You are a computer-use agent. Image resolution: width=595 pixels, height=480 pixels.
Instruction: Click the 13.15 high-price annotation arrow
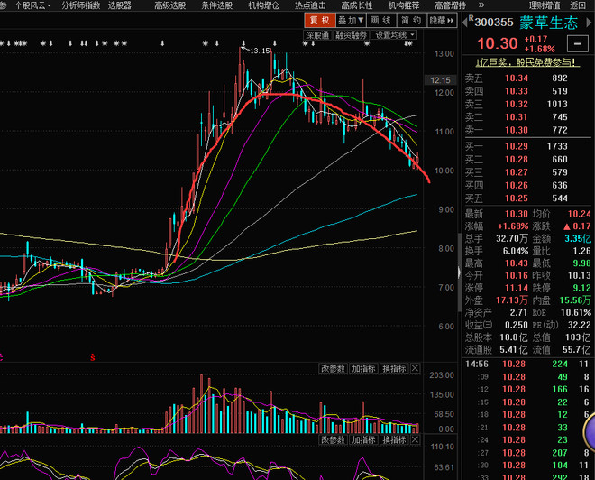[x=243, y=48]
